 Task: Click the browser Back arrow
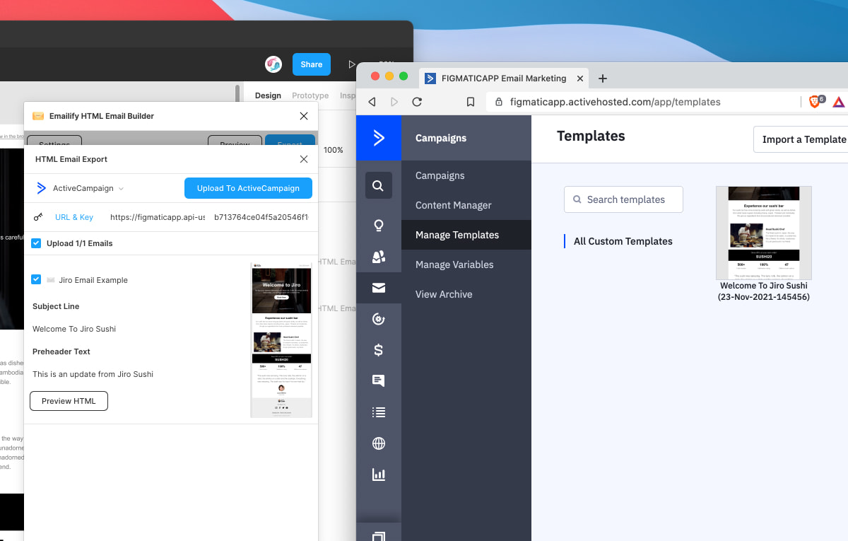tap(372, 102)
